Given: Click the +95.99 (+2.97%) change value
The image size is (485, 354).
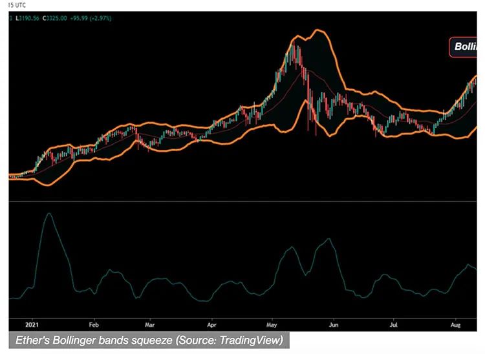Looking at the screenshot, I should (x=91, y=18).
